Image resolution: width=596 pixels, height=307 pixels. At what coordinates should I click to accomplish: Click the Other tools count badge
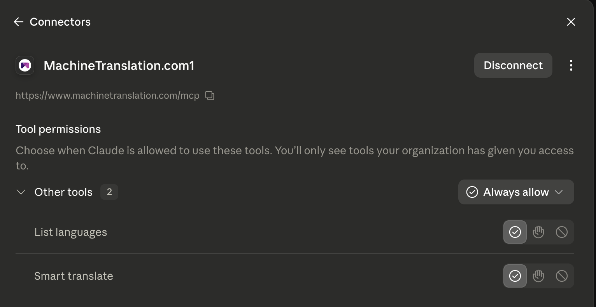(109, 192)
